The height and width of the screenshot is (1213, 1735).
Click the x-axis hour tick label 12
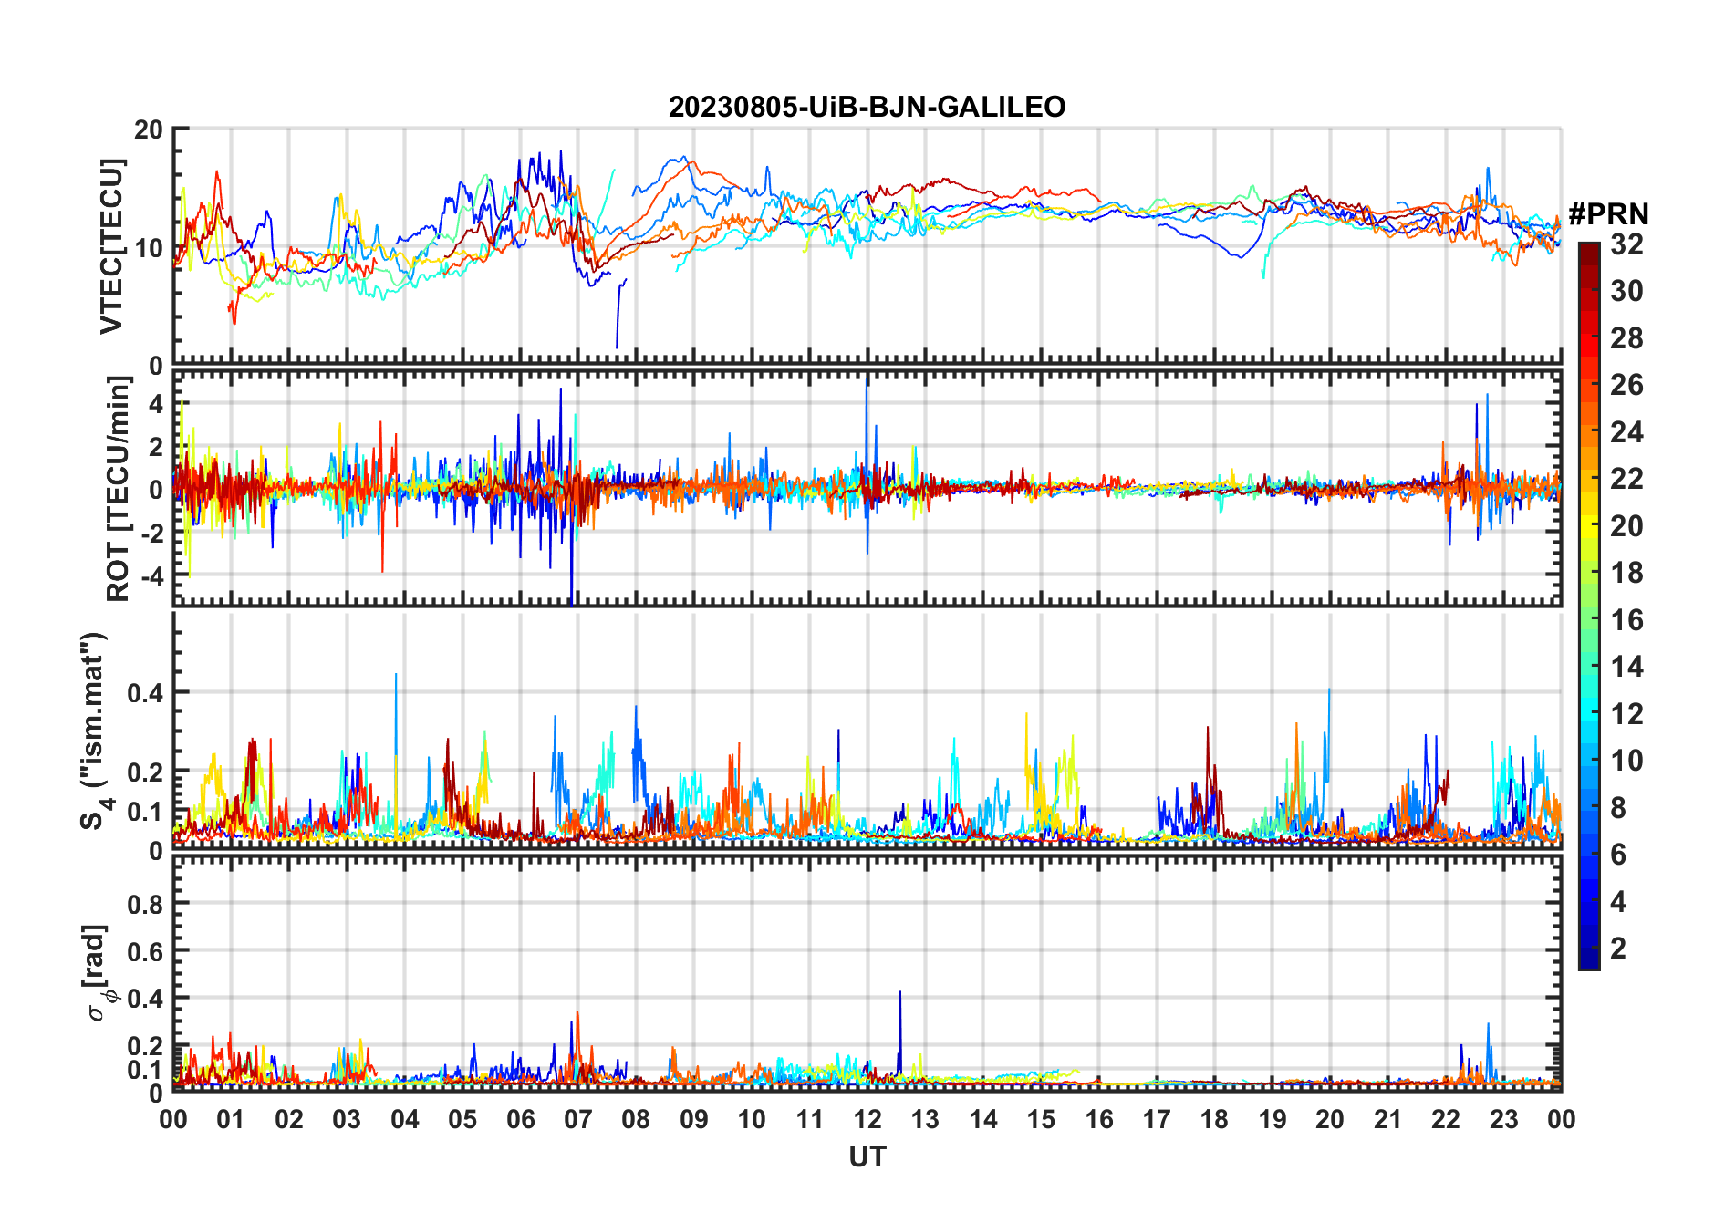point(867,1119)
